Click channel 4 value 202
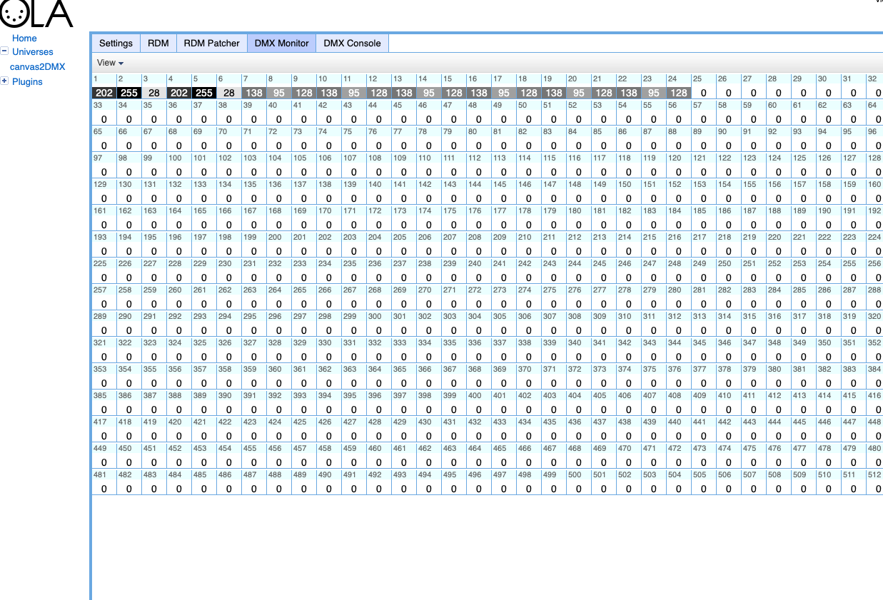 (179, 93)
